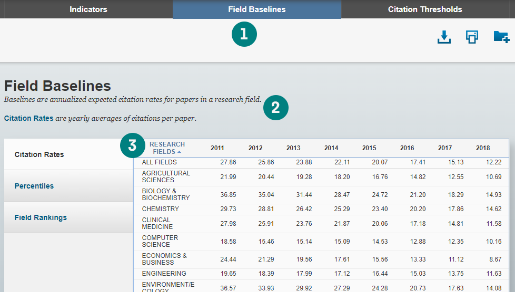Download the field baselines data

point(444,37)
